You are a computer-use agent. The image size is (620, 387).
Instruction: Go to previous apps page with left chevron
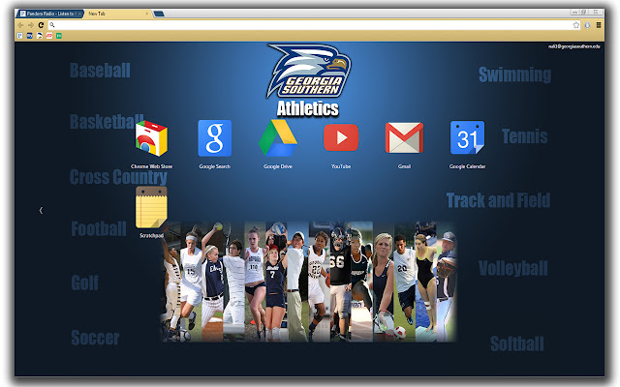[x=41, y=211]
